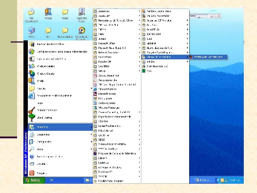The image size is (257, 193).
Task: Expand the Accesorios program group
Action: pyautogui.click(x=117, y=11)
